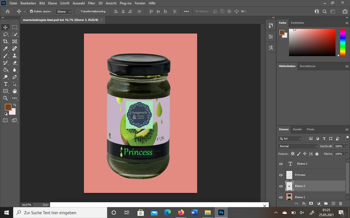Screen dimensions: 350x218
Task: Select the Rectangle shape tool
Action: point(5,91)
